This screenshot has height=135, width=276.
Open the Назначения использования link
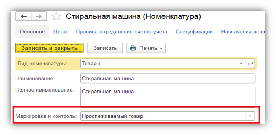click(x=243, y=32)
